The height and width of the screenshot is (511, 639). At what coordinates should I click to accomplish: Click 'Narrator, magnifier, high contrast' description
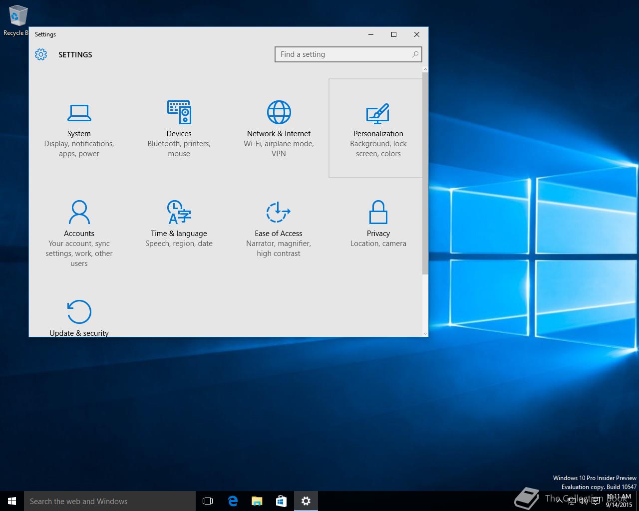[279, 249]
